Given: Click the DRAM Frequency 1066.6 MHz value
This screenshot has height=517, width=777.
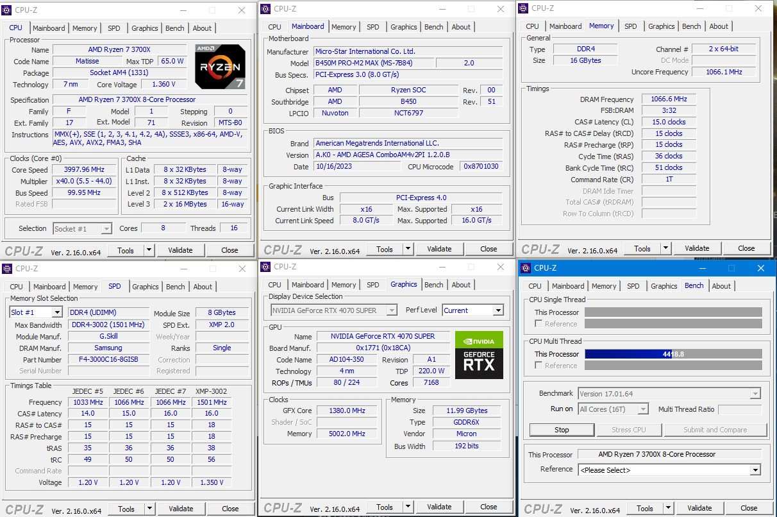Looking at the screenshot, I should tap(669, 99).
